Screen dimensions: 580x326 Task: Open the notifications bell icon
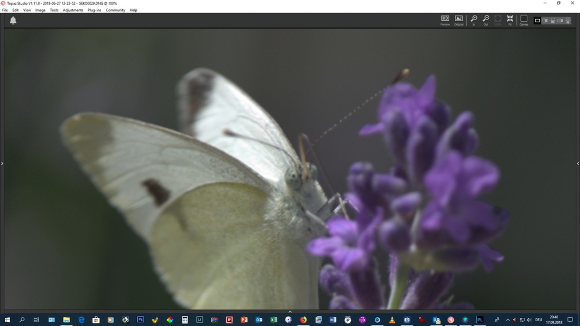click(13, 20)
